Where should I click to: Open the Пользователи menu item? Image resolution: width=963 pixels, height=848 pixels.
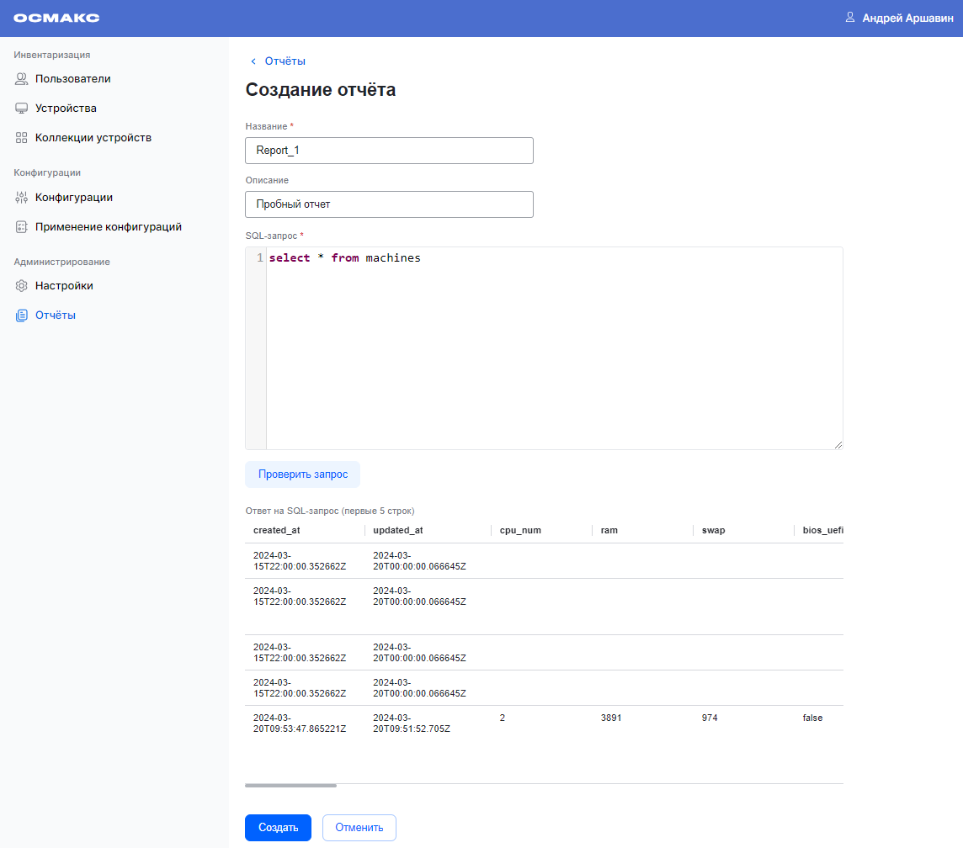(x=72, y=79)
